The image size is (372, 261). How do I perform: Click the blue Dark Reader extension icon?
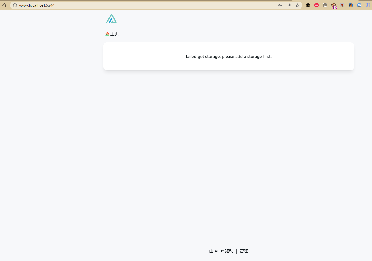coord(350,5)
